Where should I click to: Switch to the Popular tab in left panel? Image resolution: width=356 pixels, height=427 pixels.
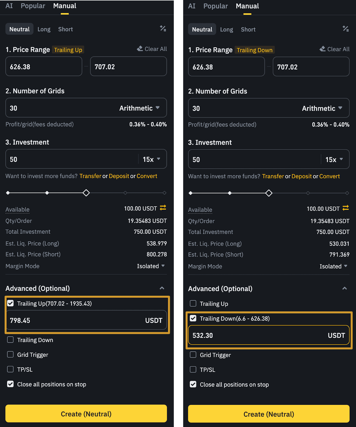tap(33, 6)
